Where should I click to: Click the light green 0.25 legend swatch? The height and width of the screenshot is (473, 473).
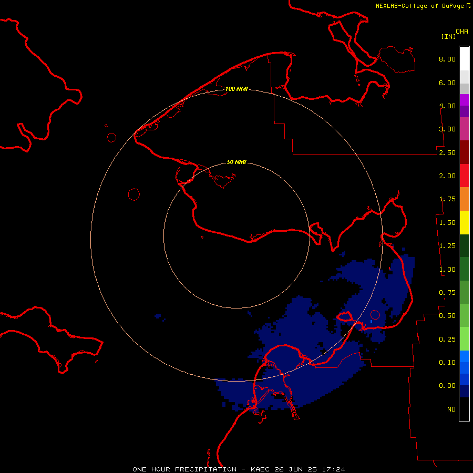464,339
